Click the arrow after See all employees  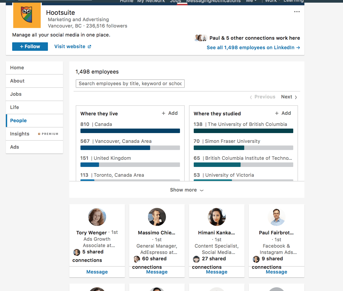pyautogui.click(x=298, y=48)
